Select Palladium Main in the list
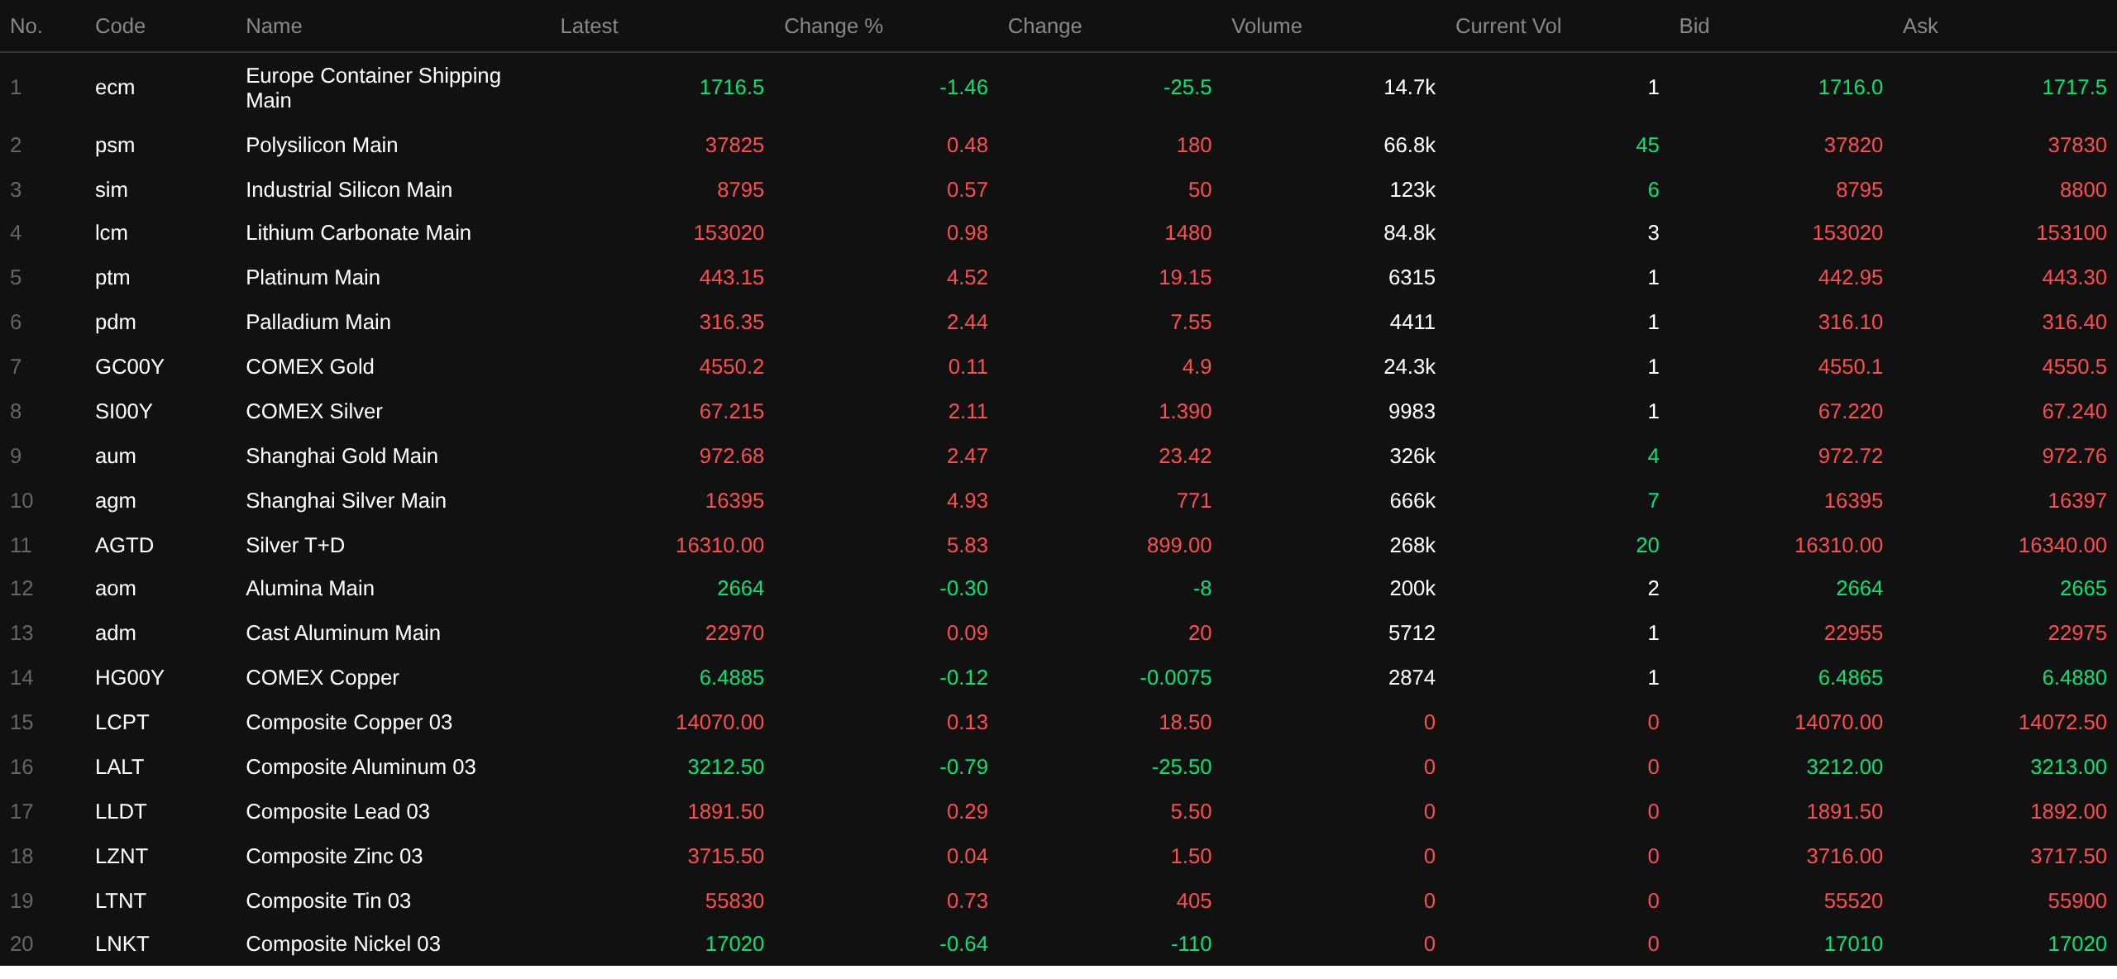Screen dimensions: 2117x979 coord(318,322)
